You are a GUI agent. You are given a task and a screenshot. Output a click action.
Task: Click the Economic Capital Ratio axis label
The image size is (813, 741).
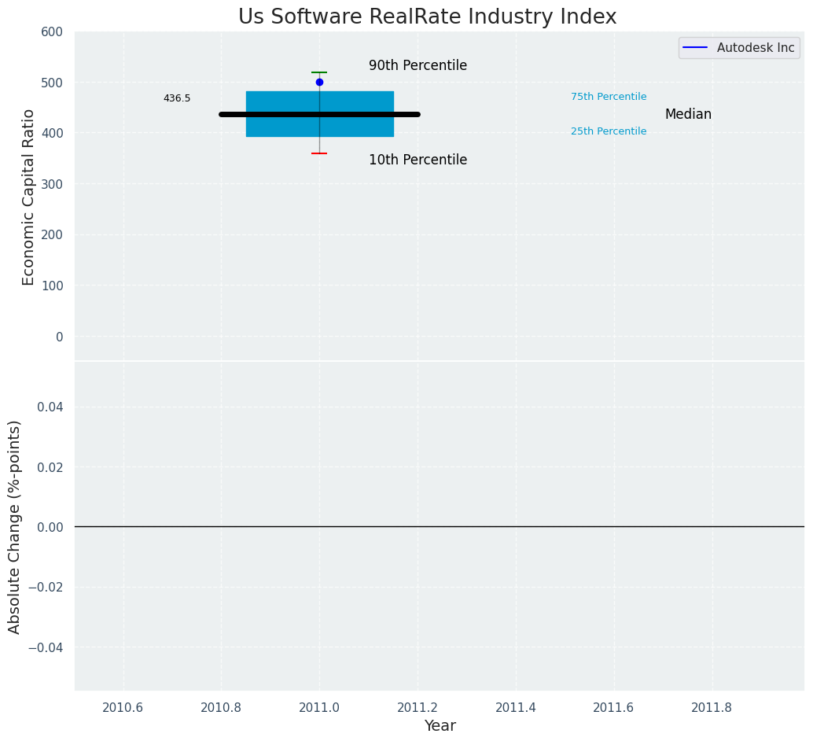[x=29, y=197]
